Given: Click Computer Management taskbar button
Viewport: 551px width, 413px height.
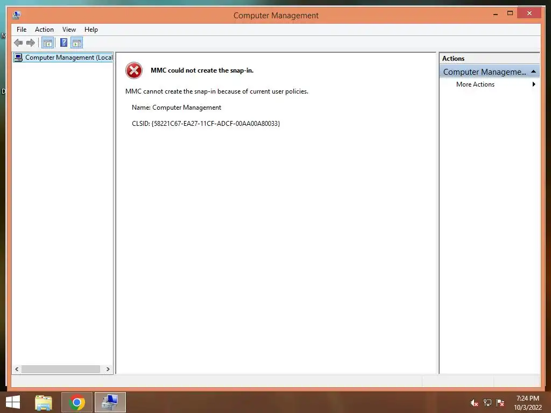Looking at the screenshot, I should [110, 402].
